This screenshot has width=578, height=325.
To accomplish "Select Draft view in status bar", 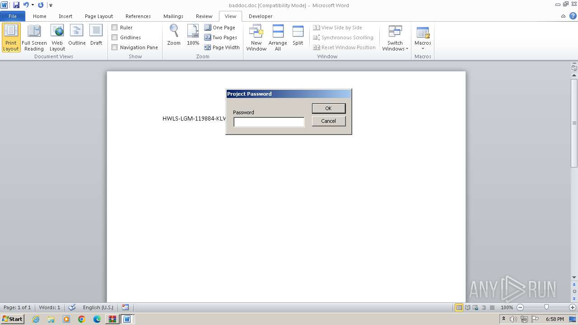I will point(492,307).
